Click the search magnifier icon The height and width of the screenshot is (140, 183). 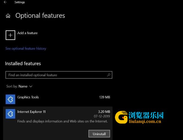(x=109, y=75)
